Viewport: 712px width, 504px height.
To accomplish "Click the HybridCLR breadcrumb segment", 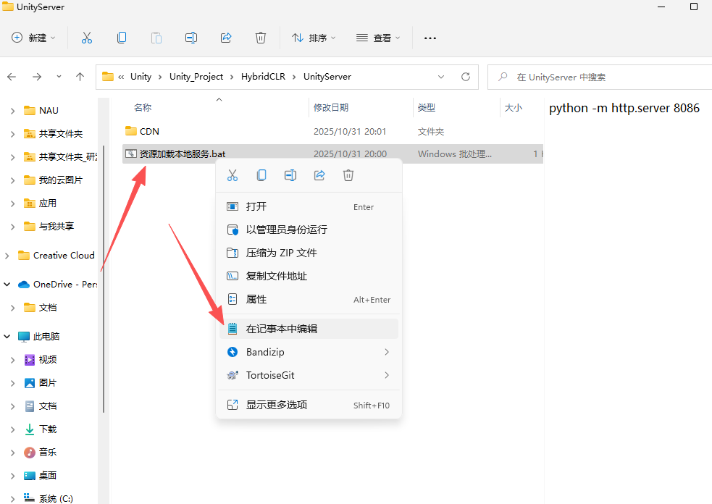I will (263, 77).
